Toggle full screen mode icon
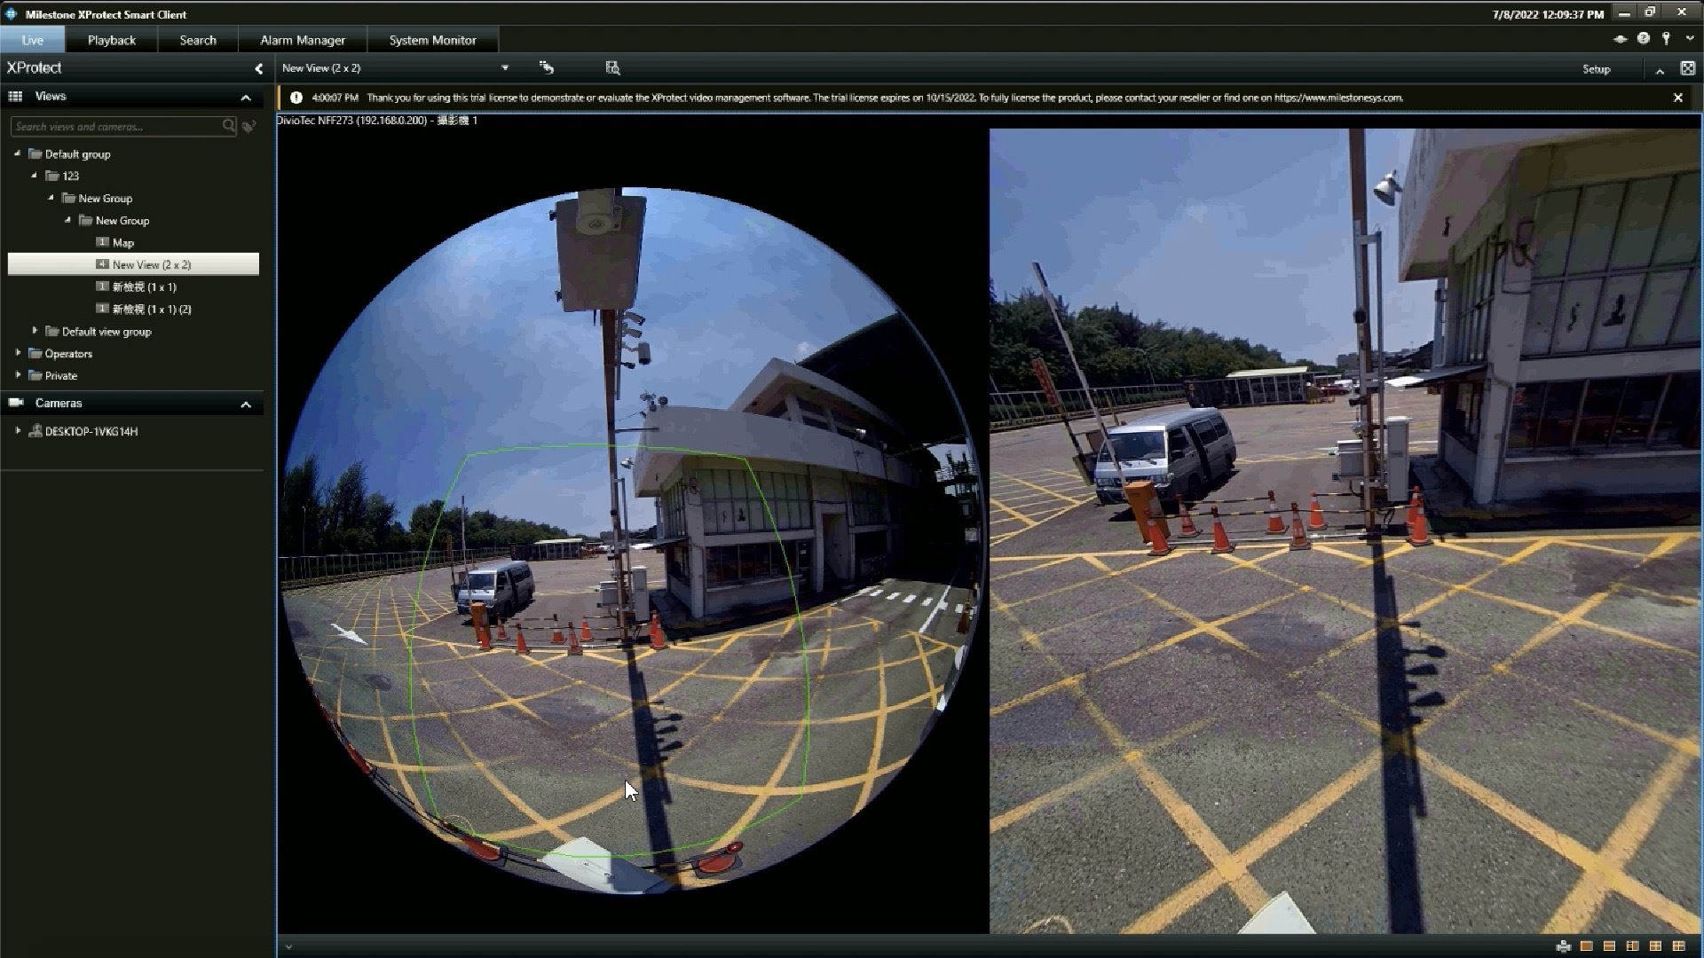Viewport: 1704px width, 958px height. pos(1687,68)
